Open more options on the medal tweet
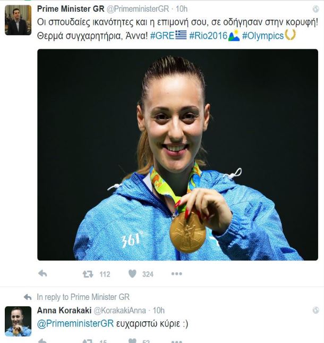Screen dimensions: 324x343 coord(176,274)
